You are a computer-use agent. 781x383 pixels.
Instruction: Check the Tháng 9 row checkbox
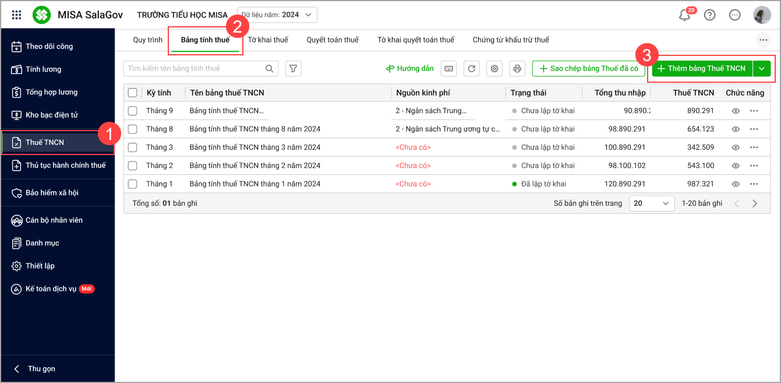pos(132,111)
